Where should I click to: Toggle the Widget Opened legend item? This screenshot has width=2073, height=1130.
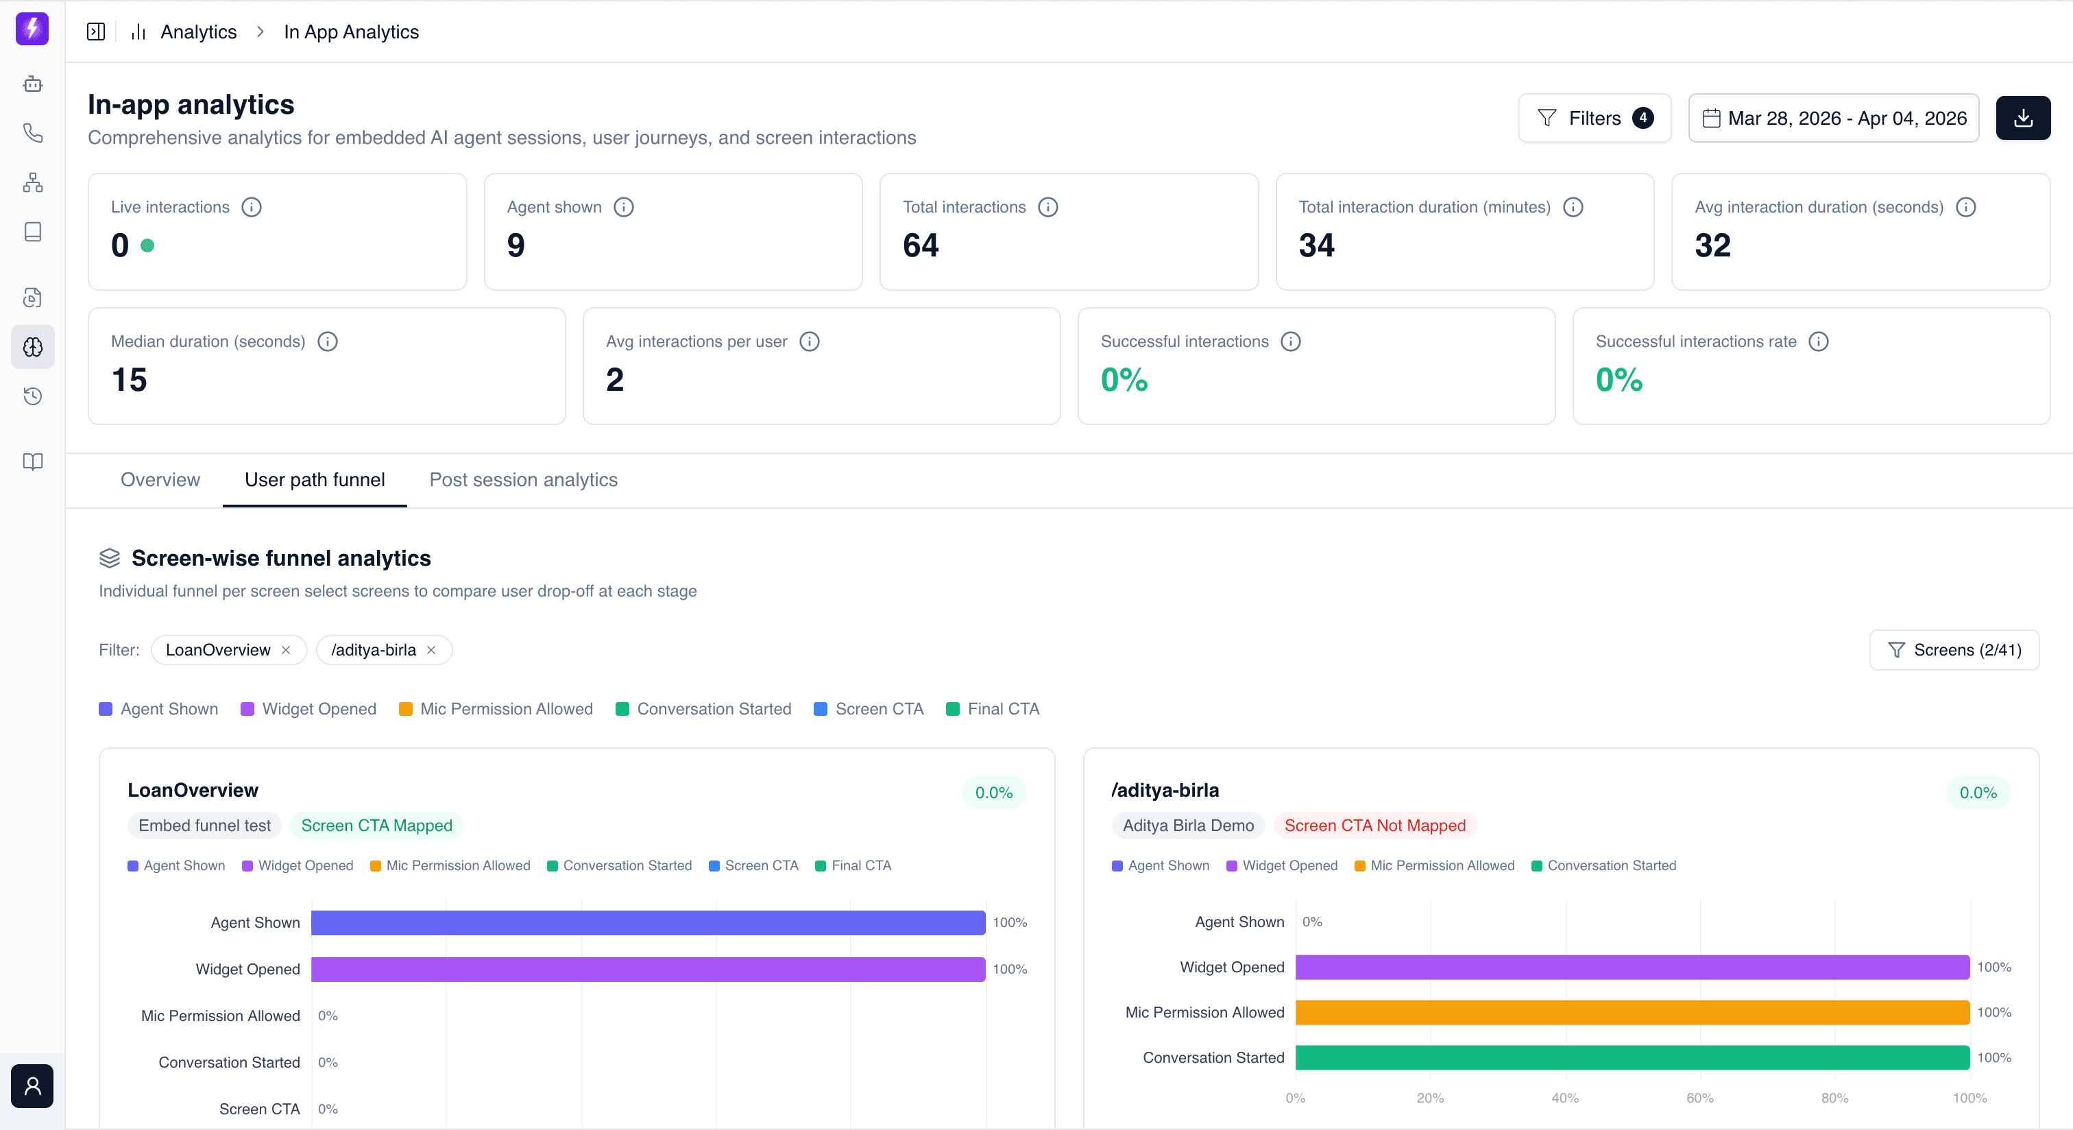(x=308, y=709)
